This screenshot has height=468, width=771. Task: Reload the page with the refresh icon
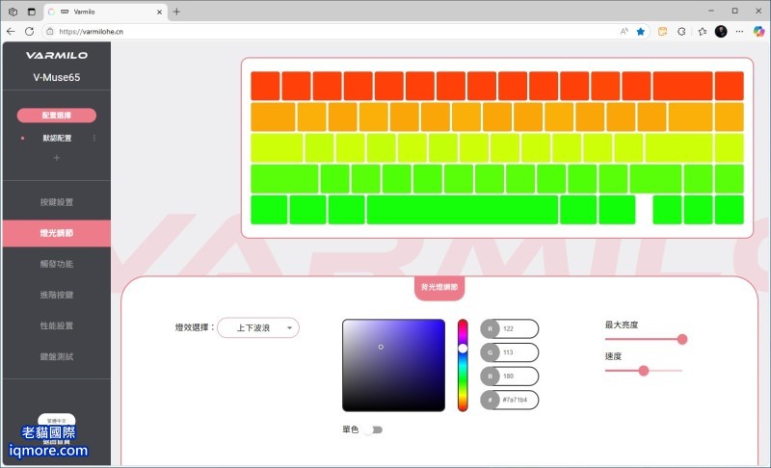30,32
